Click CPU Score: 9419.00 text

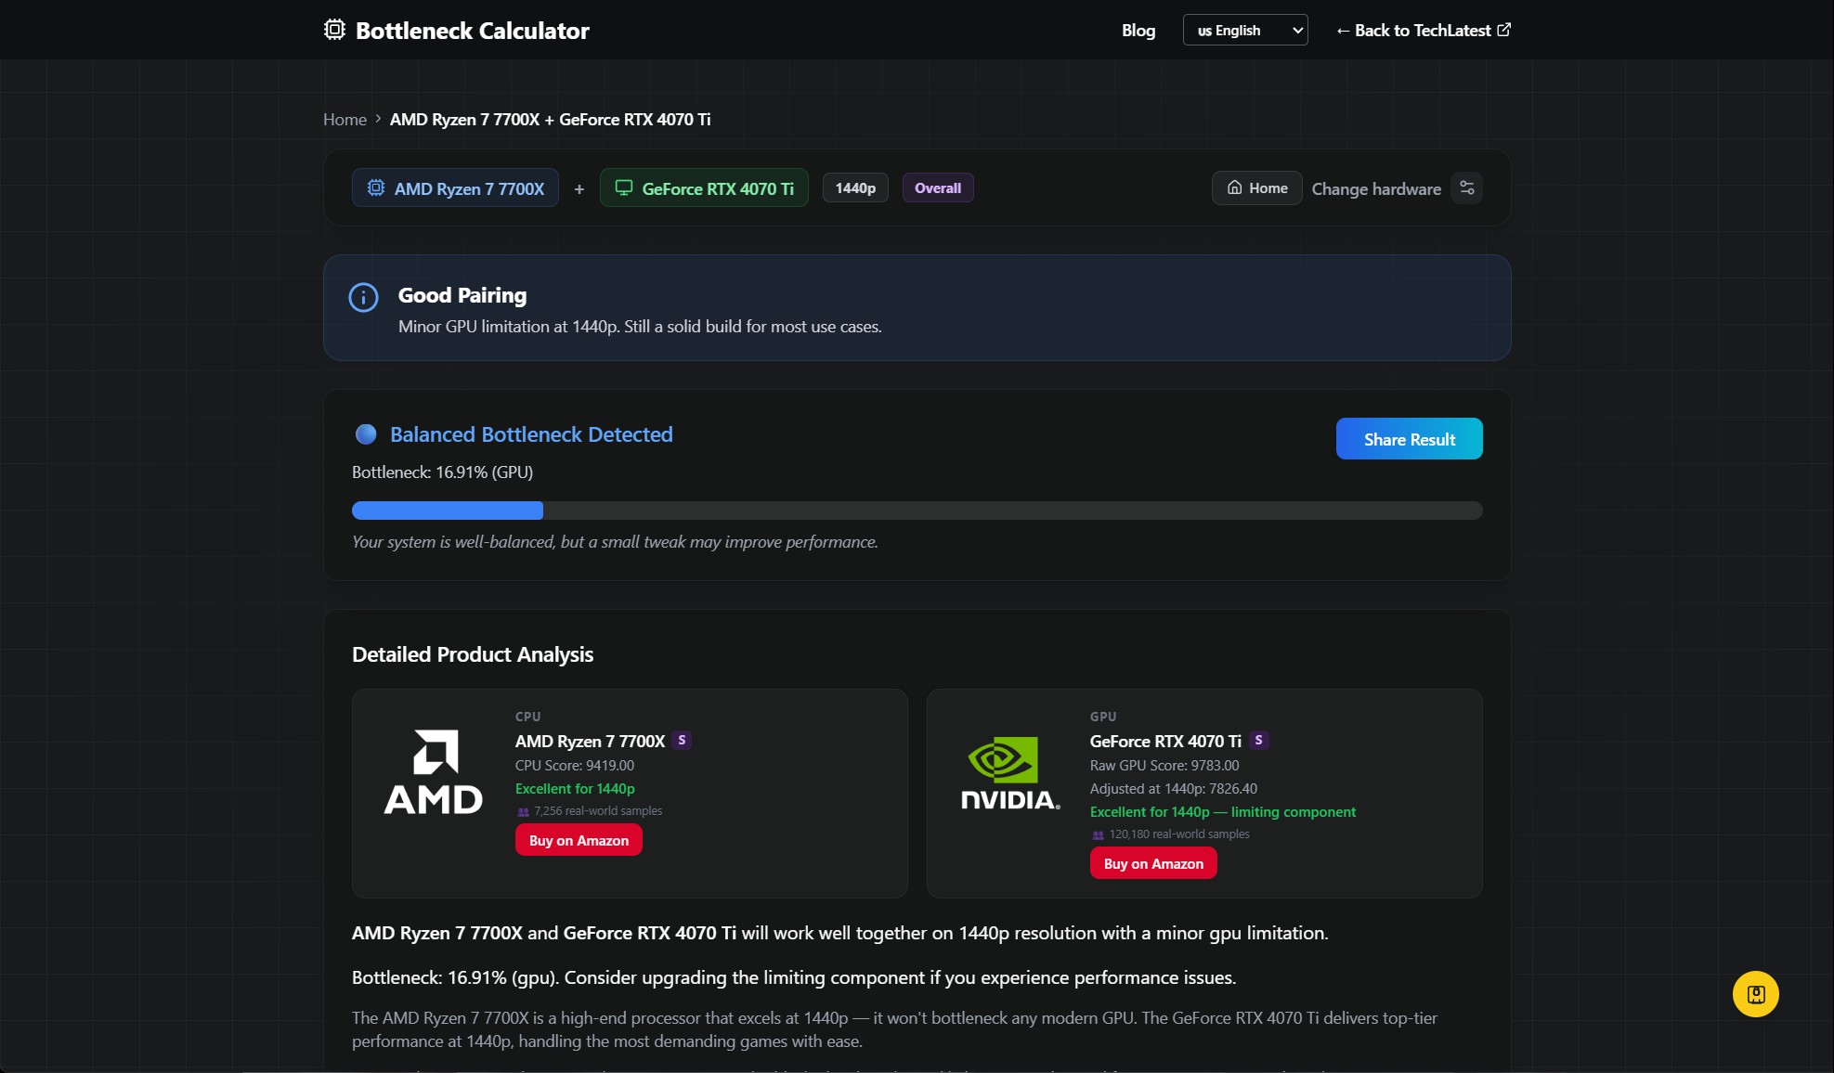[575, 766]
